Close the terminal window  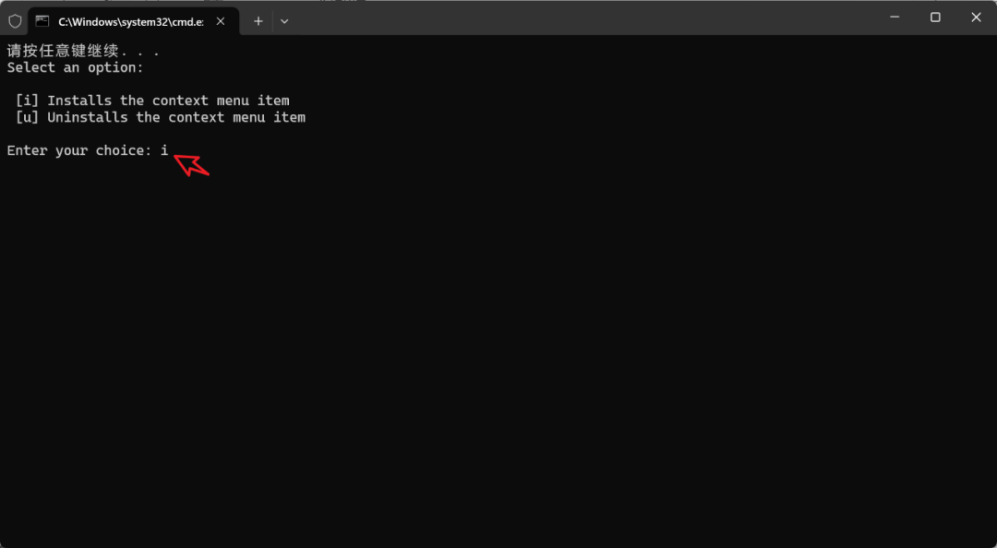[x=976, y=18]
